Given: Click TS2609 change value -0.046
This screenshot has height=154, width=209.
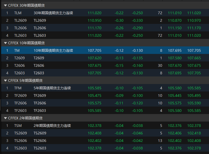Looking at the screenshot, I should [137, 133].
